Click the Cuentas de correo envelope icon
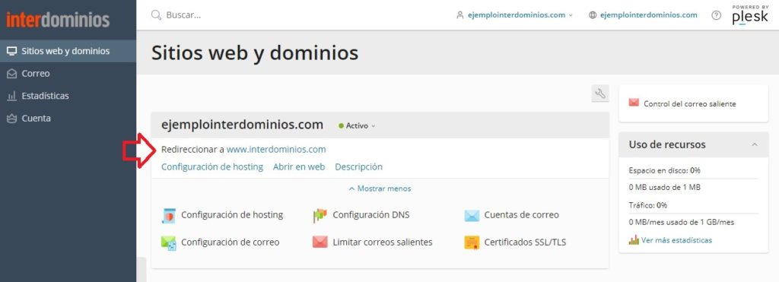Screen dimensions: 779x282 [x=472, y=215]
